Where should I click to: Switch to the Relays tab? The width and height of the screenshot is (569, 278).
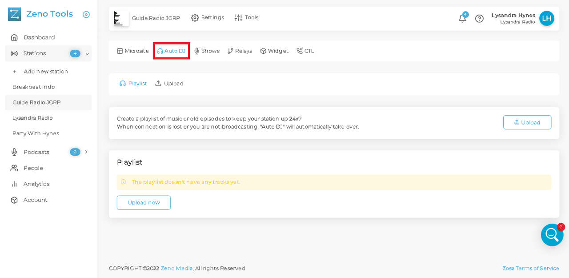(240, 51)
